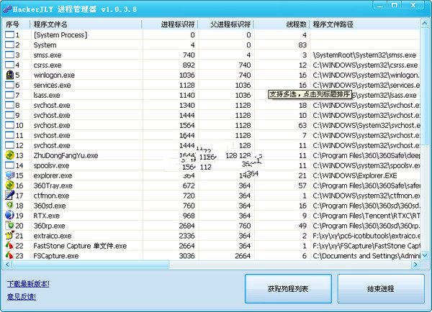Select the 360Tray.exe process icon
The width and height of the screenshot is (432, 312).
9,185
